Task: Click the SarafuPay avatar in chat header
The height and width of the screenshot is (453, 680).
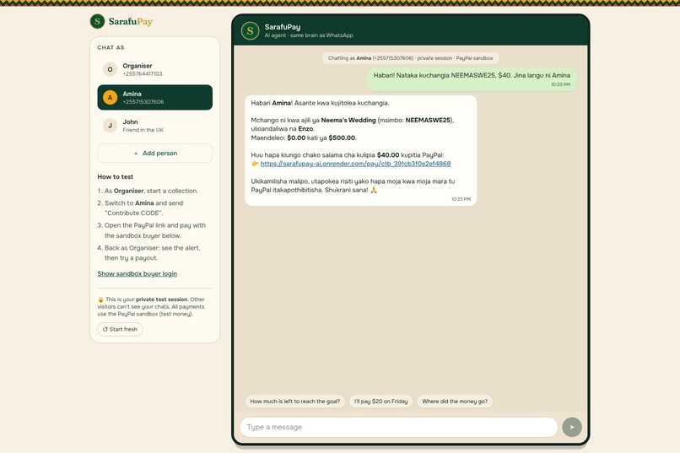Action: pos(250,30)
